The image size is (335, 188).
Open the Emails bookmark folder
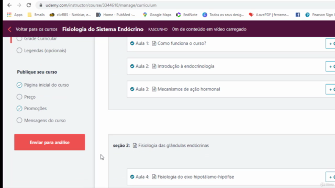[x=36, y=15]
